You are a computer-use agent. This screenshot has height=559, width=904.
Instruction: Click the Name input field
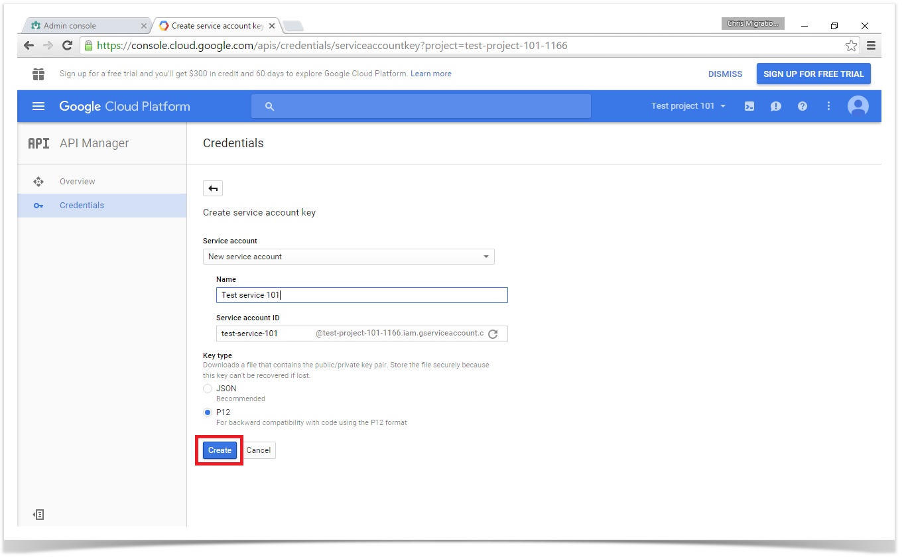pyautogui.click(x=362, y=295)
